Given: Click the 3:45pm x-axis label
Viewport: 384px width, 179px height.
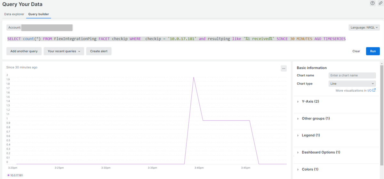Looking at the screenshot, I should 246,168.
